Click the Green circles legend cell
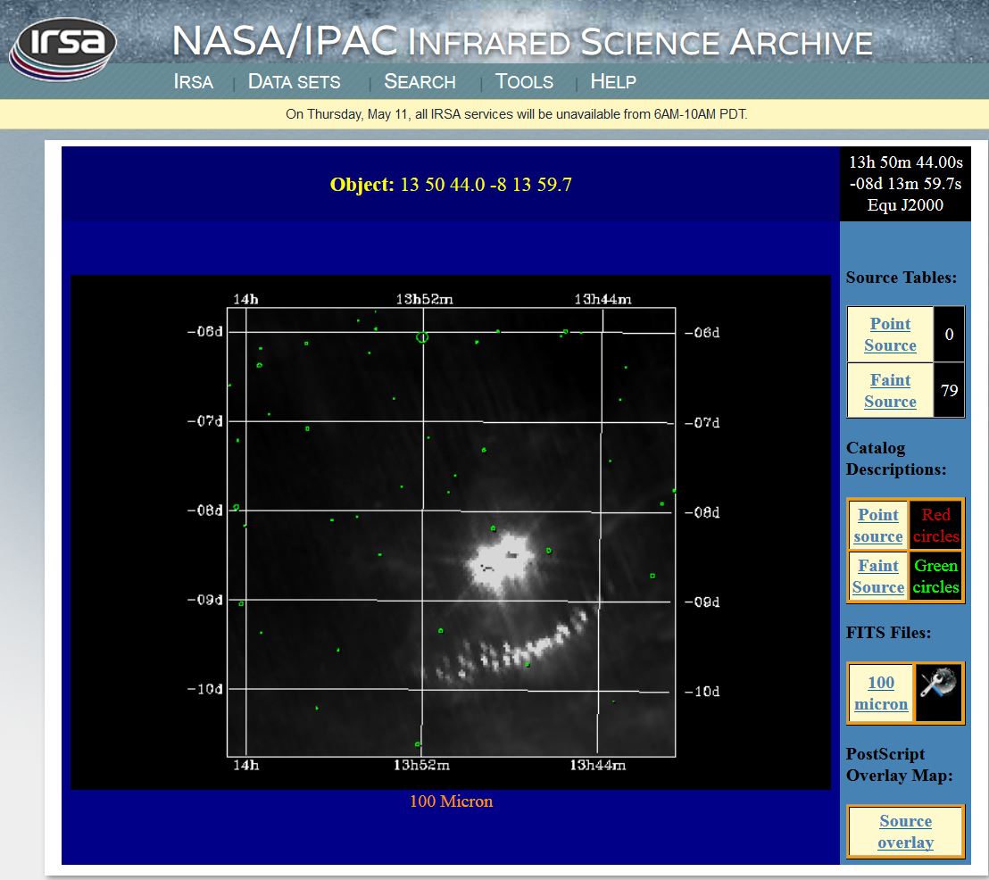 936,576
